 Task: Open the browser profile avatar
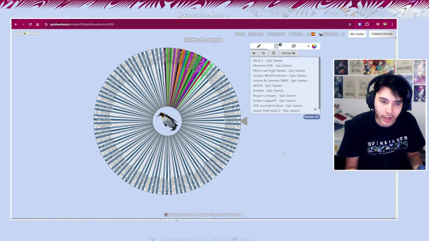coord(385,24)
